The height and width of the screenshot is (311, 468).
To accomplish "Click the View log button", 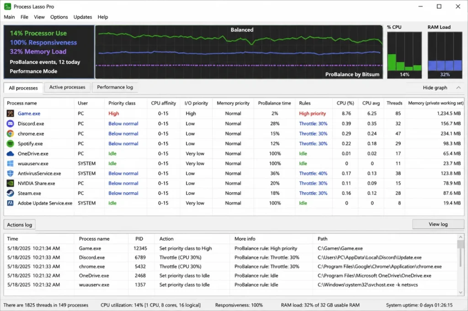I will point(438,224).
